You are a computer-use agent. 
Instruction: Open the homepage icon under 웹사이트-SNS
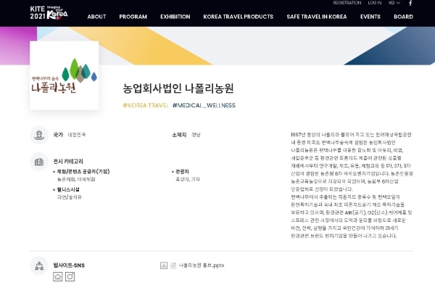tap(58, 277)
